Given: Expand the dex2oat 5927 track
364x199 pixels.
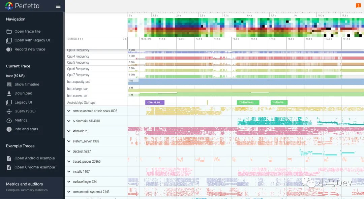Looking at the screenshot, I should (69, 152).
